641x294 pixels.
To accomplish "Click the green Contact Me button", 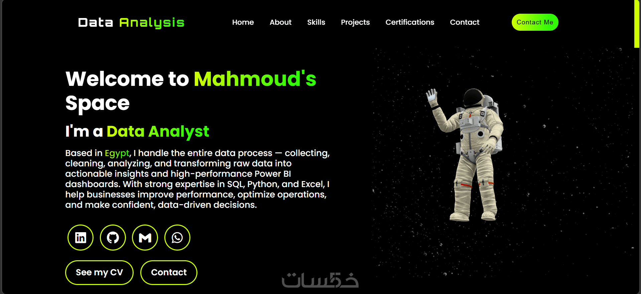I will coord(535,22).
